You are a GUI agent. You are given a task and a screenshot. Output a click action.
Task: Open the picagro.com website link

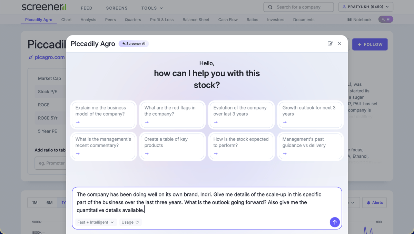tap(47, 57)
